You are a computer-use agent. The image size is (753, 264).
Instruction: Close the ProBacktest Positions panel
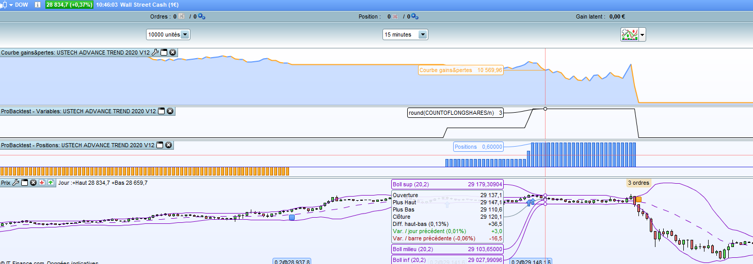coord(168,146)
